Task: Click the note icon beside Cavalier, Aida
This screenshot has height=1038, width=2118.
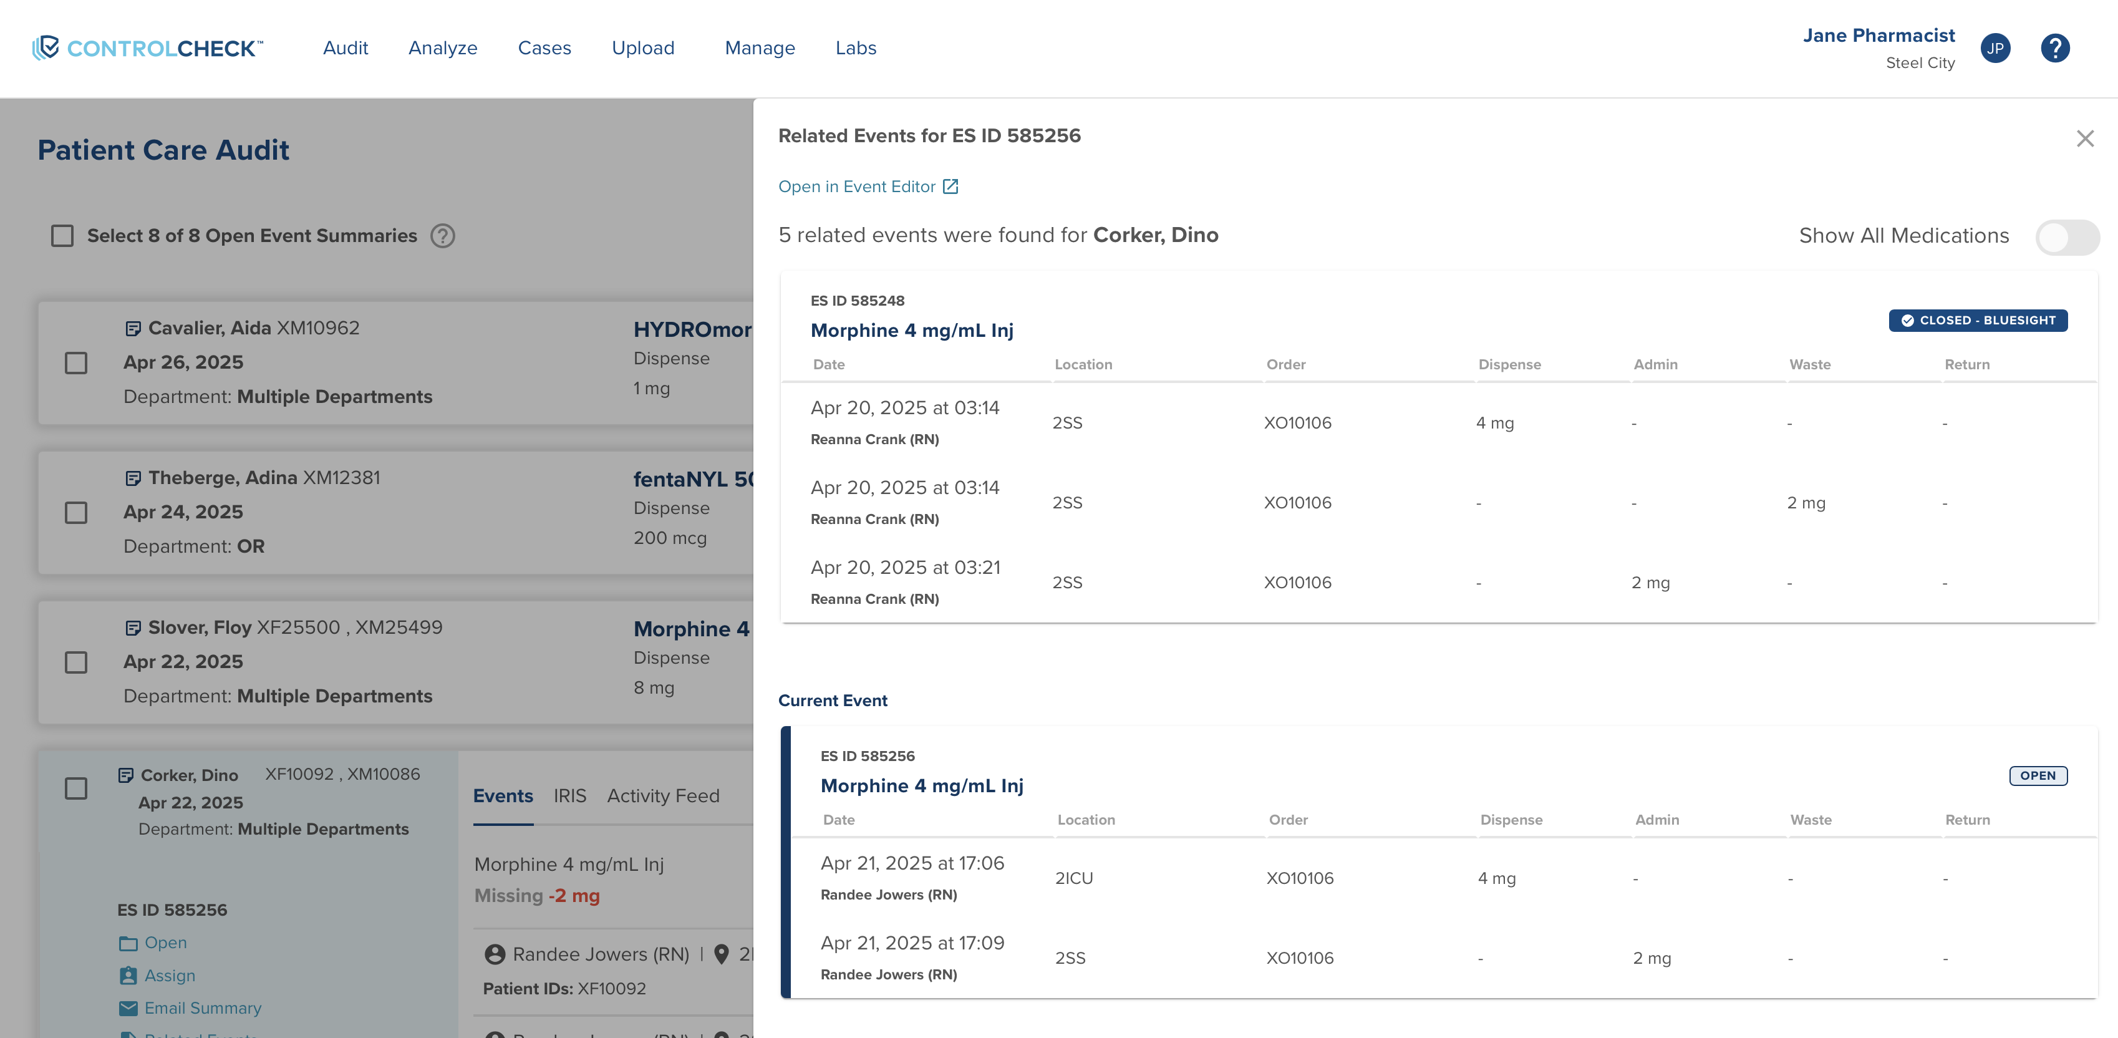Action: pos(132,329)
